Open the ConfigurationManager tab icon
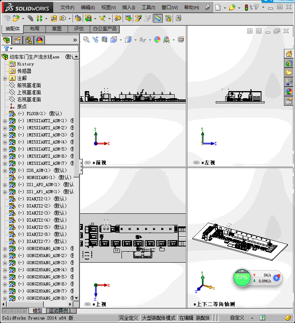The width and height of the screenshot is (295, 323). (x=28, y=40)
